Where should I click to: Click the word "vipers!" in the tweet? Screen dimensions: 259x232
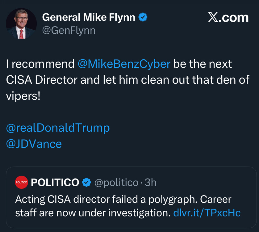[x=23, y=96]
